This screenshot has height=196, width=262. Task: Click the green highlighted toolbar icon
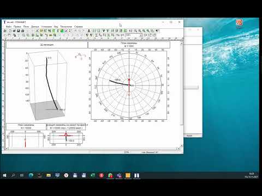[x=62, y=31]
